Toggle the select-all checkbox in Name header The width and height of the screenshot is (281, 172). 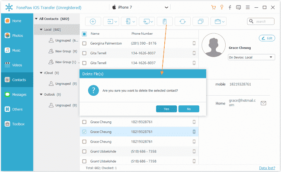click(84, 34)
